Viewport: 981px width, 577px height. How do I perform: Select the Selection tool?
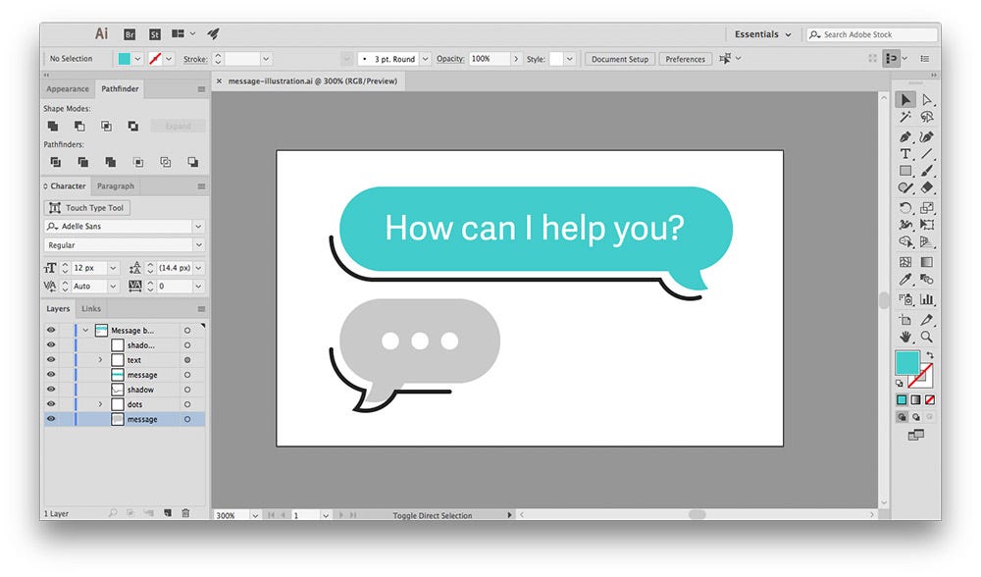(905, 98)
